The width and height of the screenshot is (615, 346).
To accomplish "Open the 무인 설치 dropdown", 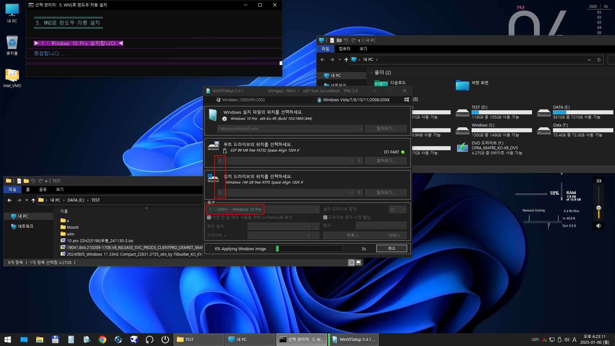I will (279, 227).
